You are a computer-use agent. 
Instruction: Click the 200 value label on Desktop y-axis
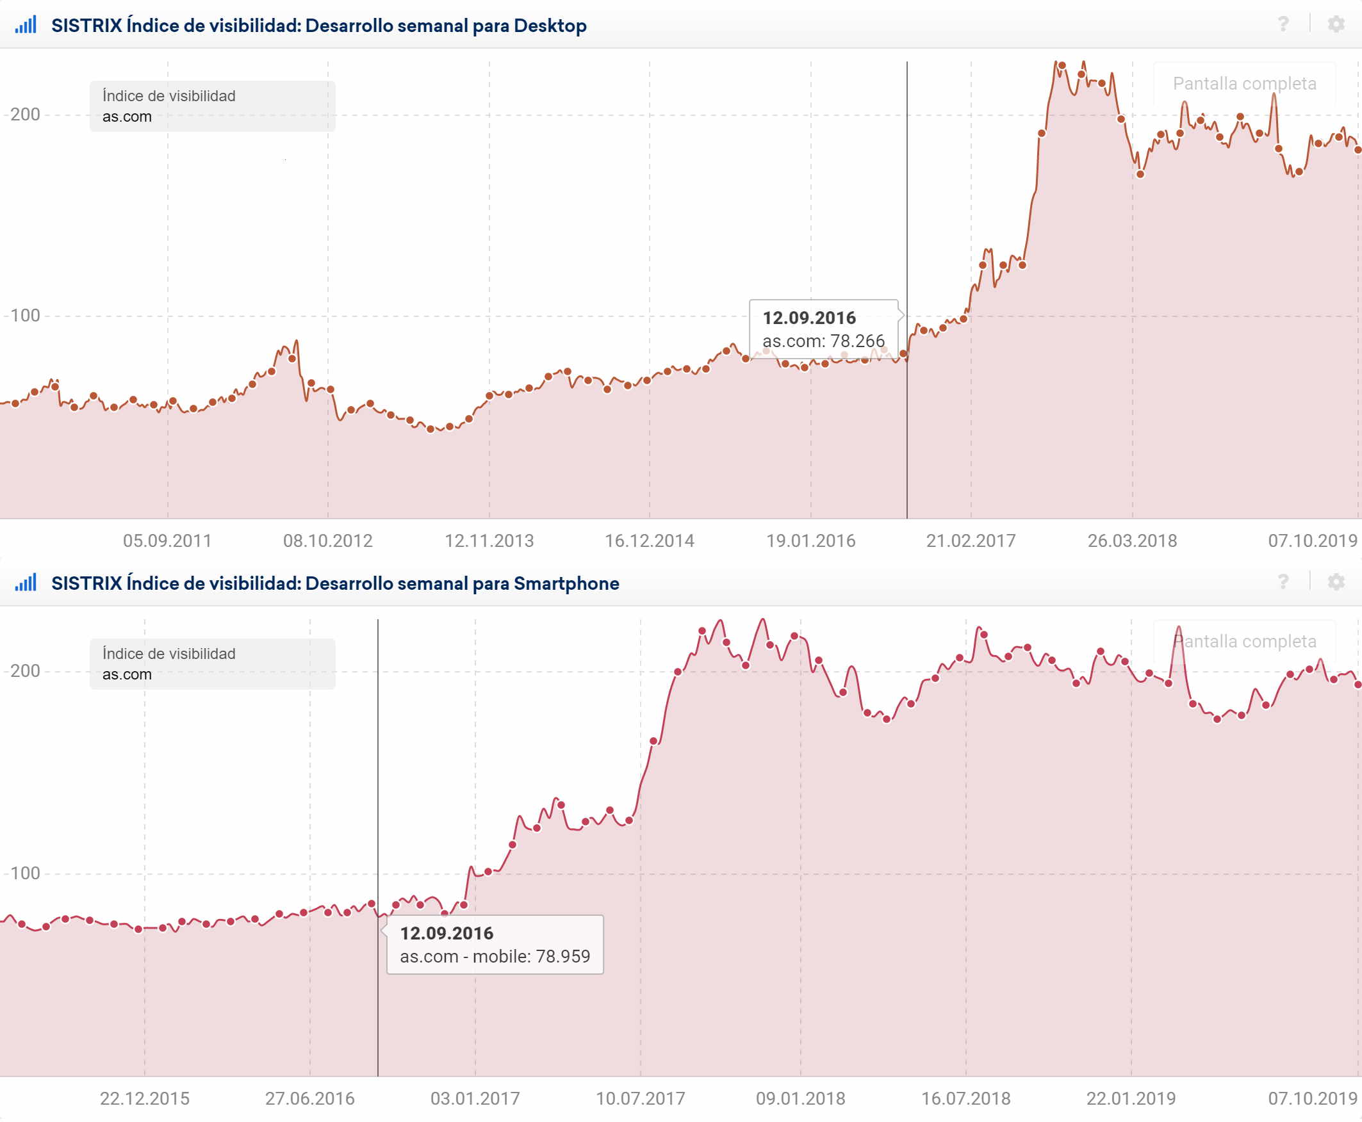coord(25,115)
